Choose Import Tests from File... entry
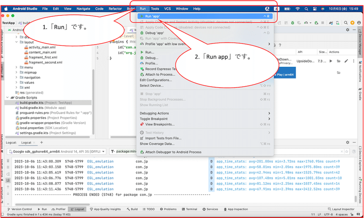Image resolution: width=364 pixels, height=218 pixels. click(x=205, y=139)
